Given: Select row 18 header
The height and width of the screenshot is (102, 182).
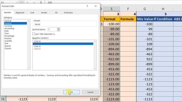Looking at the screenshot, I should (3, 99).
